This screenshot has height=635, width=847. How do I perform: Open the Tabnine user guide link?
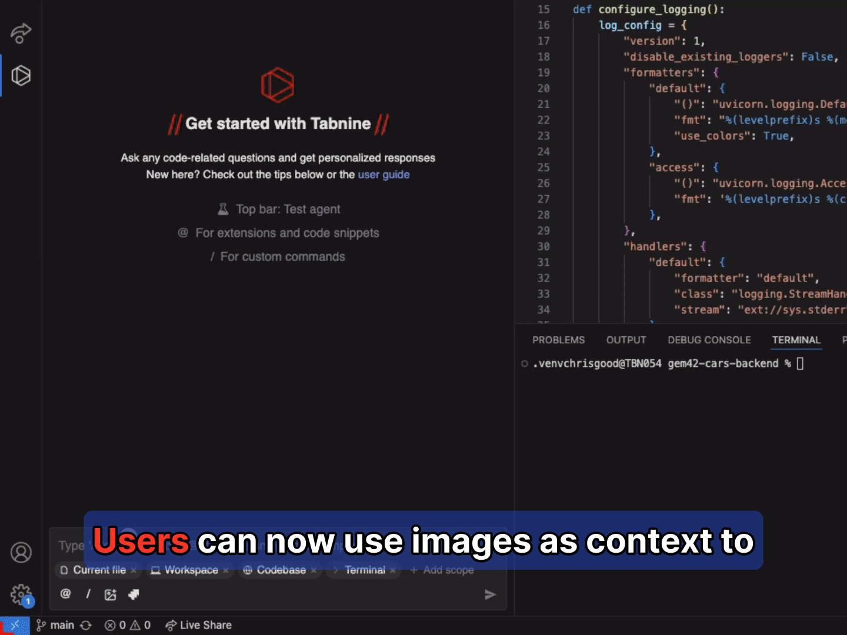[x=384, y=175]
